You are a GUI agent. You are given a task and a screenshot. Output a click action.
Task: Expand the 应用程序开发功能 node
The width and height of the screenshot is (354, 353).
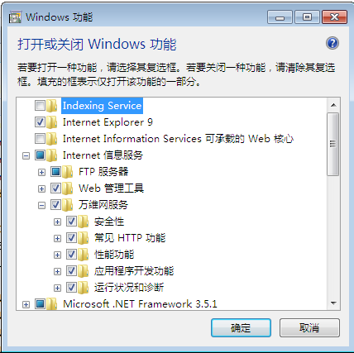(x=57, y=272)
